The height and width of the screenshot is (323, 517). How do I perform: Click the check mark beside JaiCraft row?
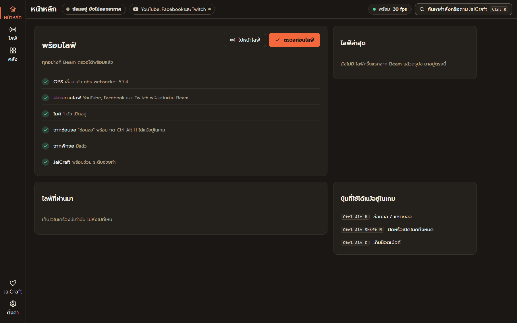[x=46, y=162]
